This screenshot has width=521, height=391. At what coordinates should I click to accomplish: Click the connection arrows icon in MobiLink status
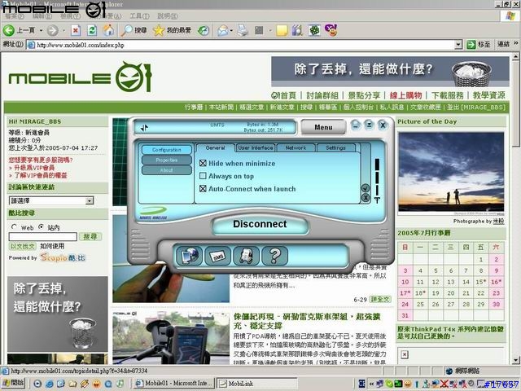pyautogui.click(x=144, y=128)
